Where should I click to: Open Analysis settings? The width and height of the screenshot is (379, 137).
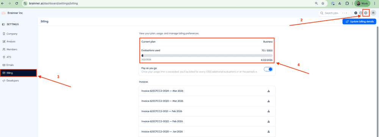19,42
